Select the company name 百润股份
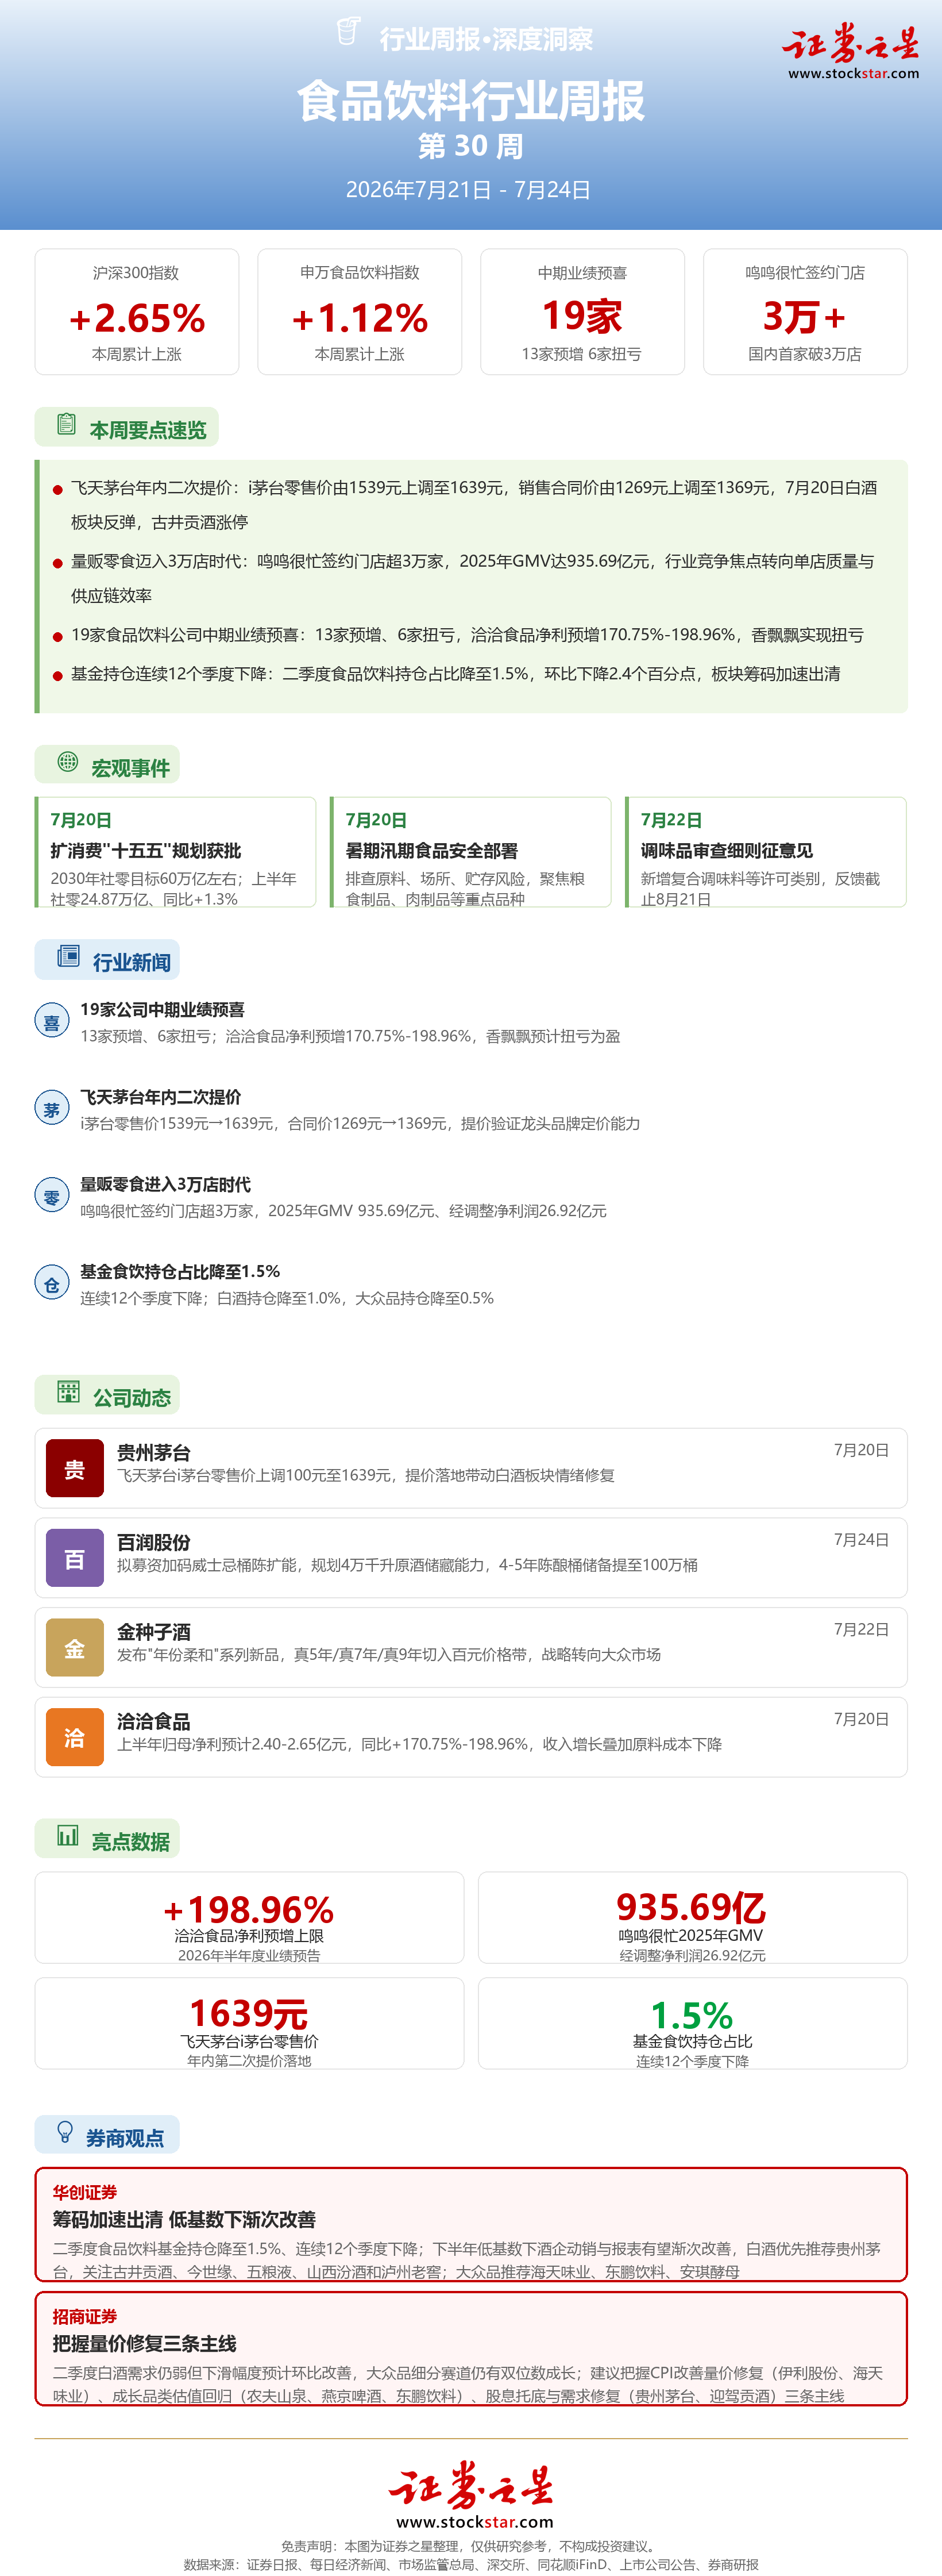 [154, 1542]
